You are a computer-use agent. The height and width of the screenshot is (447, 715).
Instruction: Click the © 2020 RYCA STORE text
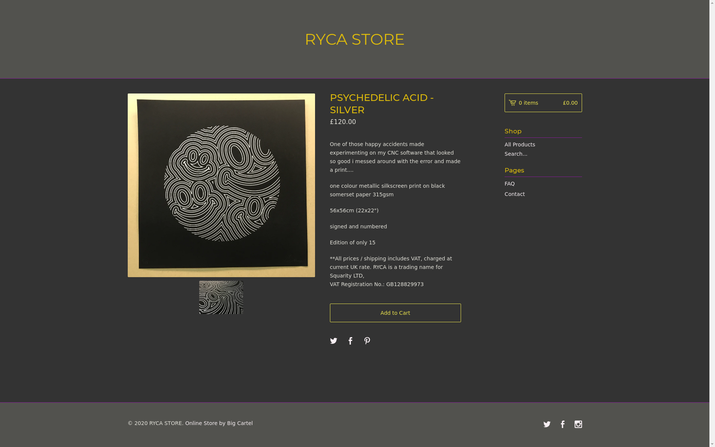(156, 423)
